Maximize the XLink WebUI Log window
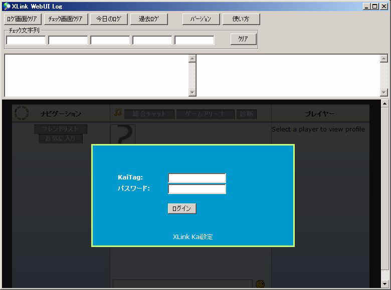391x290 pixels. click(x=374, y=6)
